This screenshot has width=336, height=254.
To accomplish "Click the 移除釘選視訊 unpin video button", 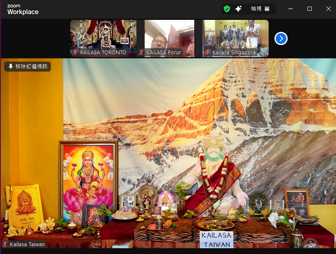I will click(x=27, y=66).
